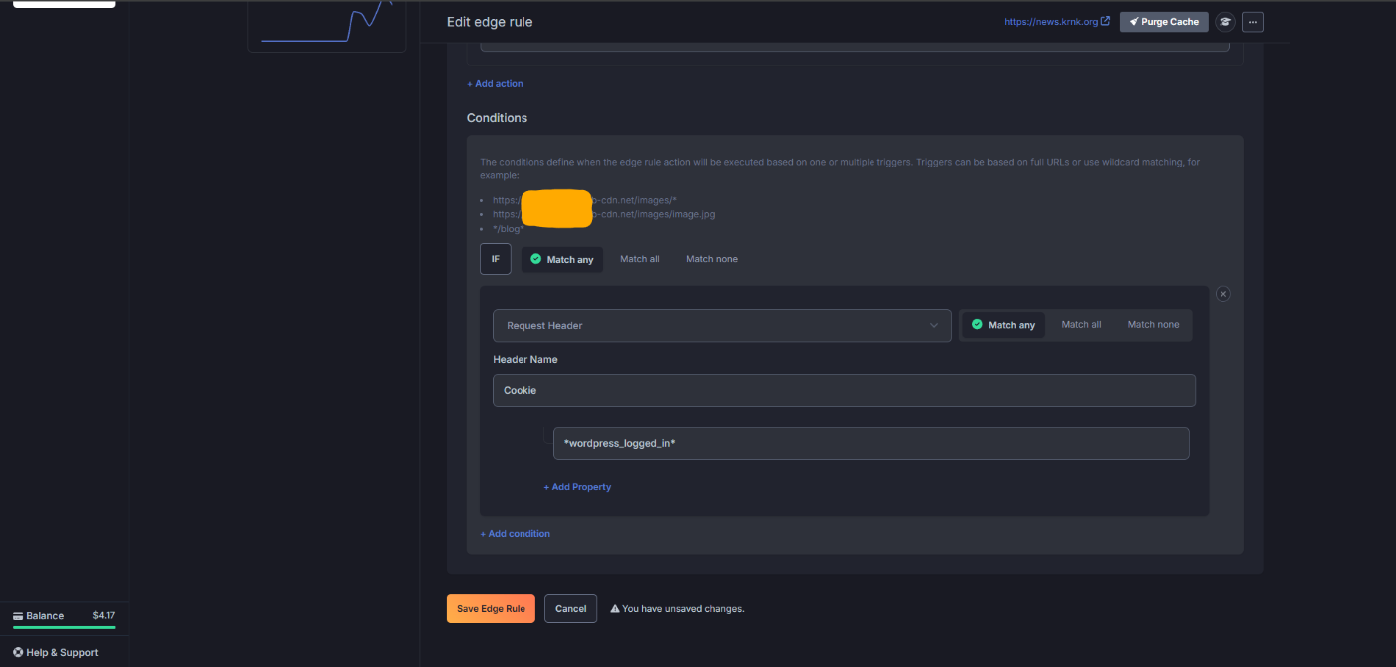Select Match all beside Request Header
The image size is (1396, 667).
(1081, 325)
